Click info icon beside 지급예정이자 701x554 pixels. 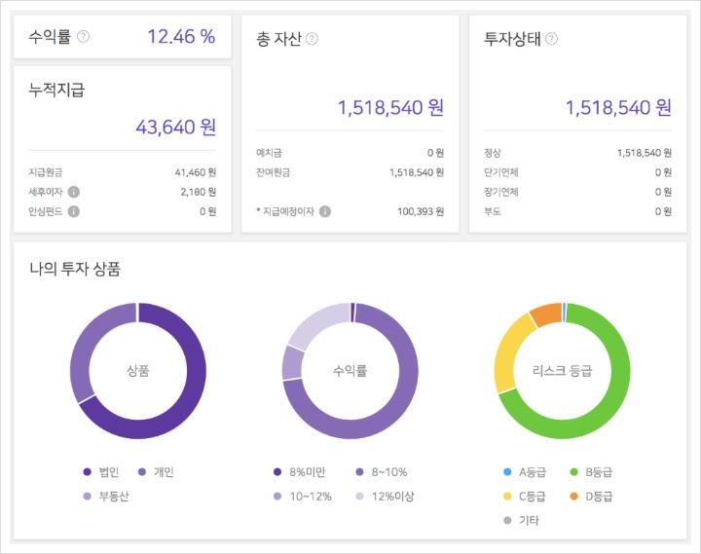coord(325,211)
